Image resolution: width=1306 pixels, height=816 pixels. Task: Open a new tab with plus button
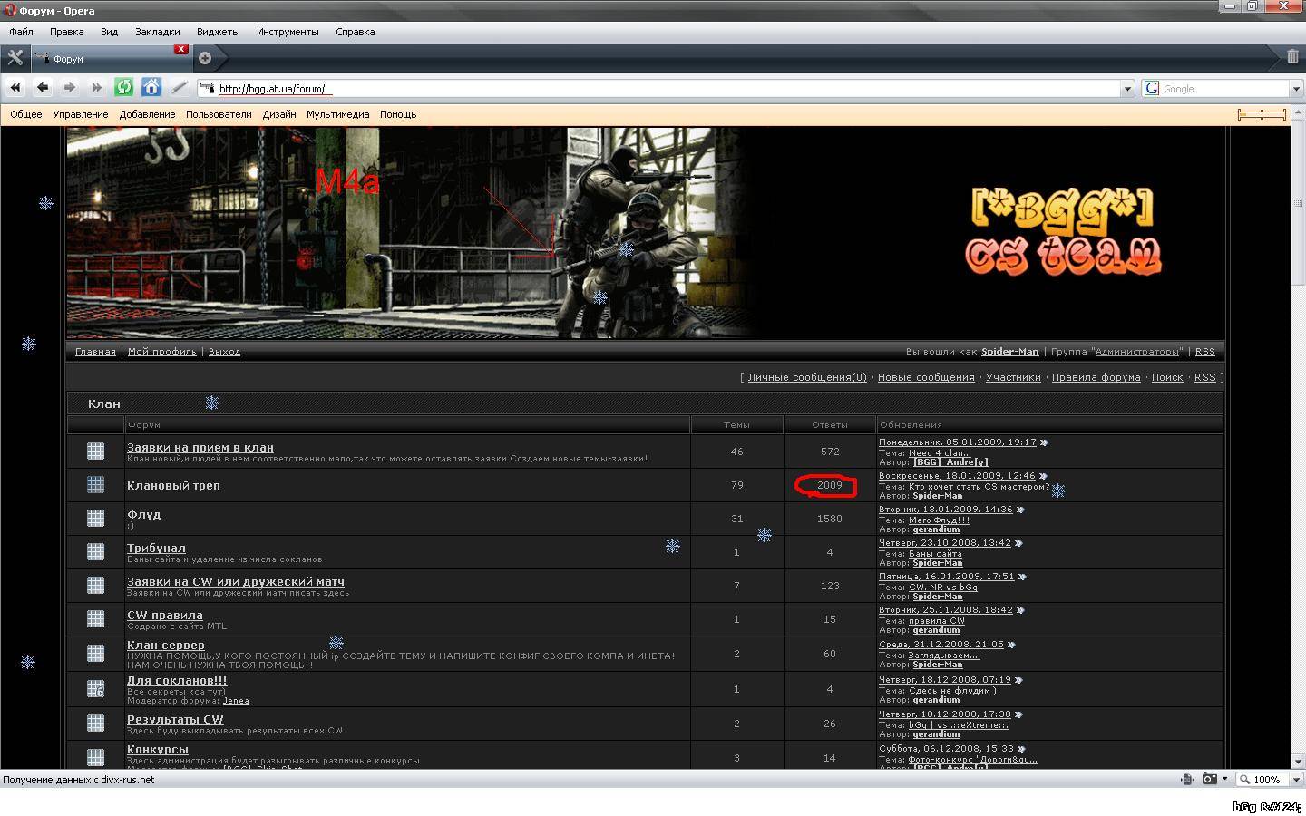205,58
